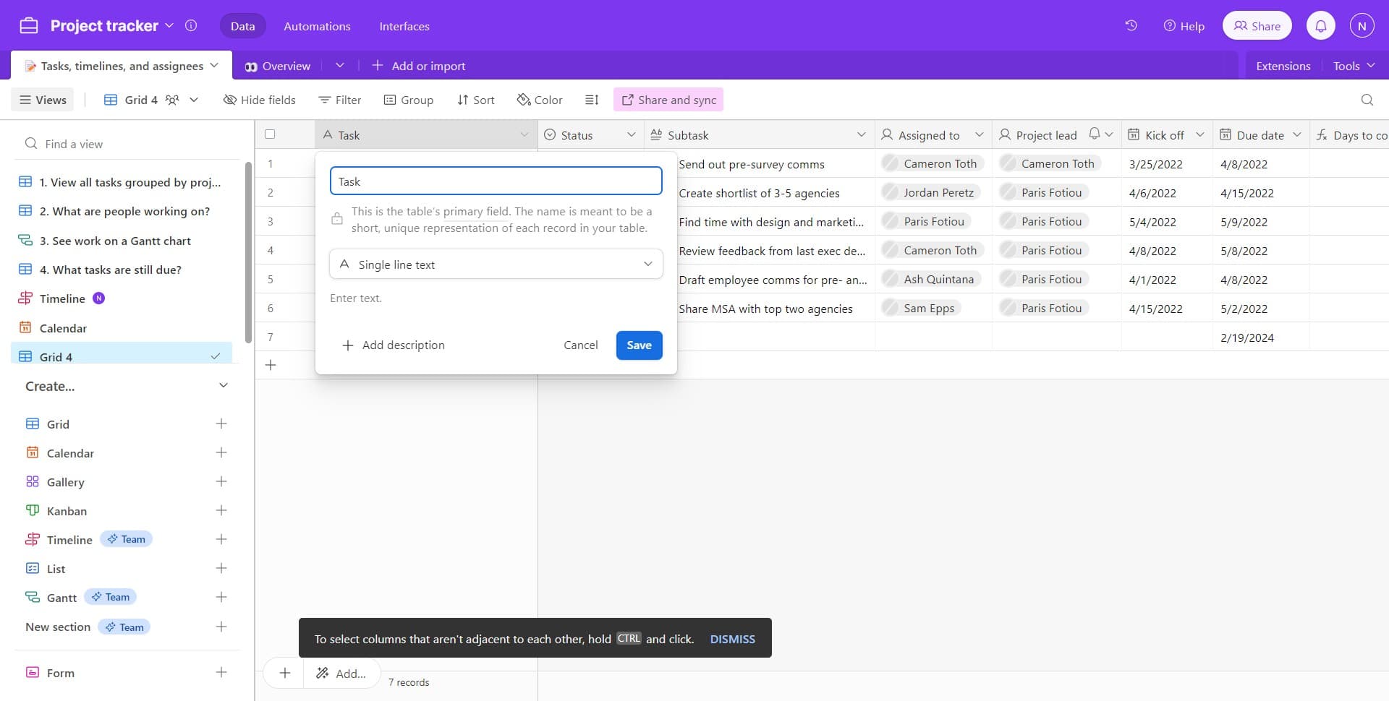Dismiss the column selection tip
The image size is (1389, 701).
732,639
